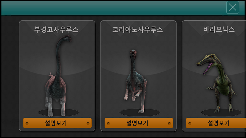The height and width of the screenshot is (138, 246).
Task: Click the dark pedestal under 부경고사우루스
Action: [x=58, y=112]
